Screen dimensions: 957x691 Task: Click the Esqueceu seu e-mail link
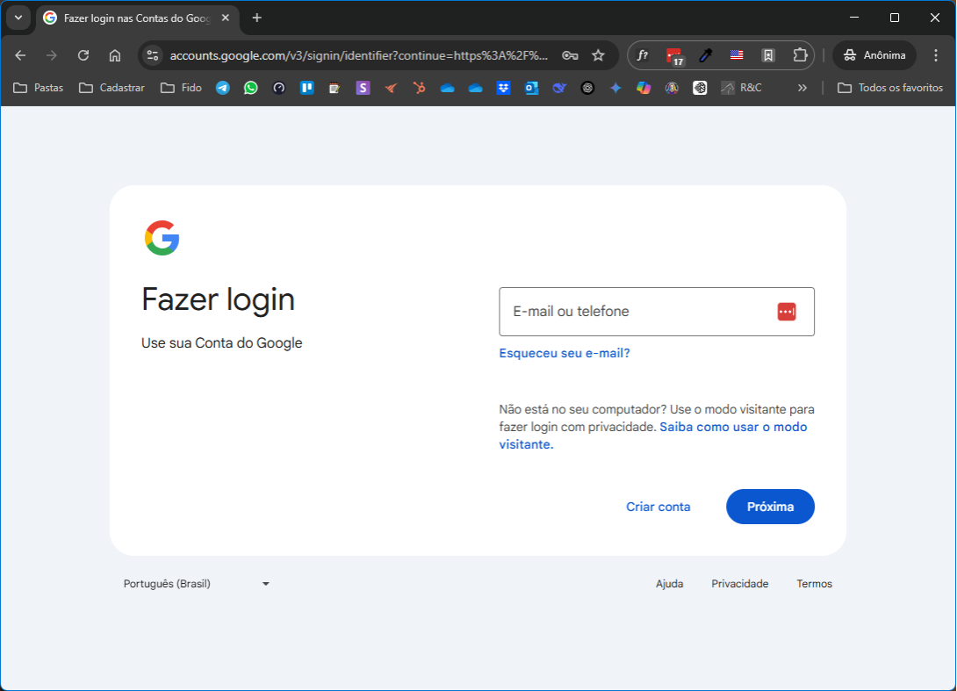pos(565,353)
